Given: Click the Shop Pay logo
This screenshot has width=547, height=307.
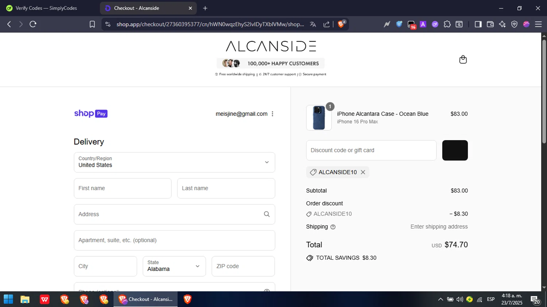Looking at the screenshot, I should pyautogui.click(x=91, y=114).
